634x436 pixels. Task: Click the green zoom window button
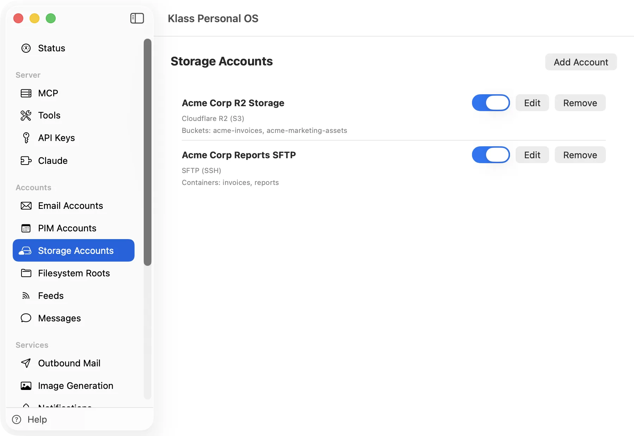[51, 18]
